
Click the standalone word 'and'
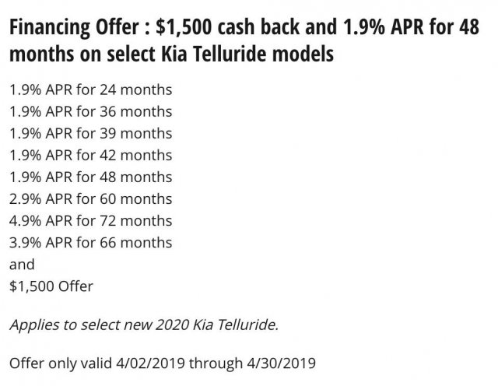[x=22, y=265]
